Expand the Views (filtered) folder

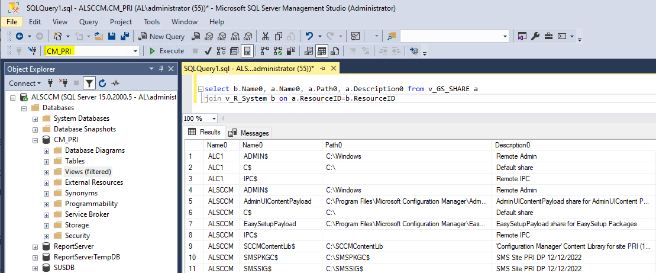[47, 172]
